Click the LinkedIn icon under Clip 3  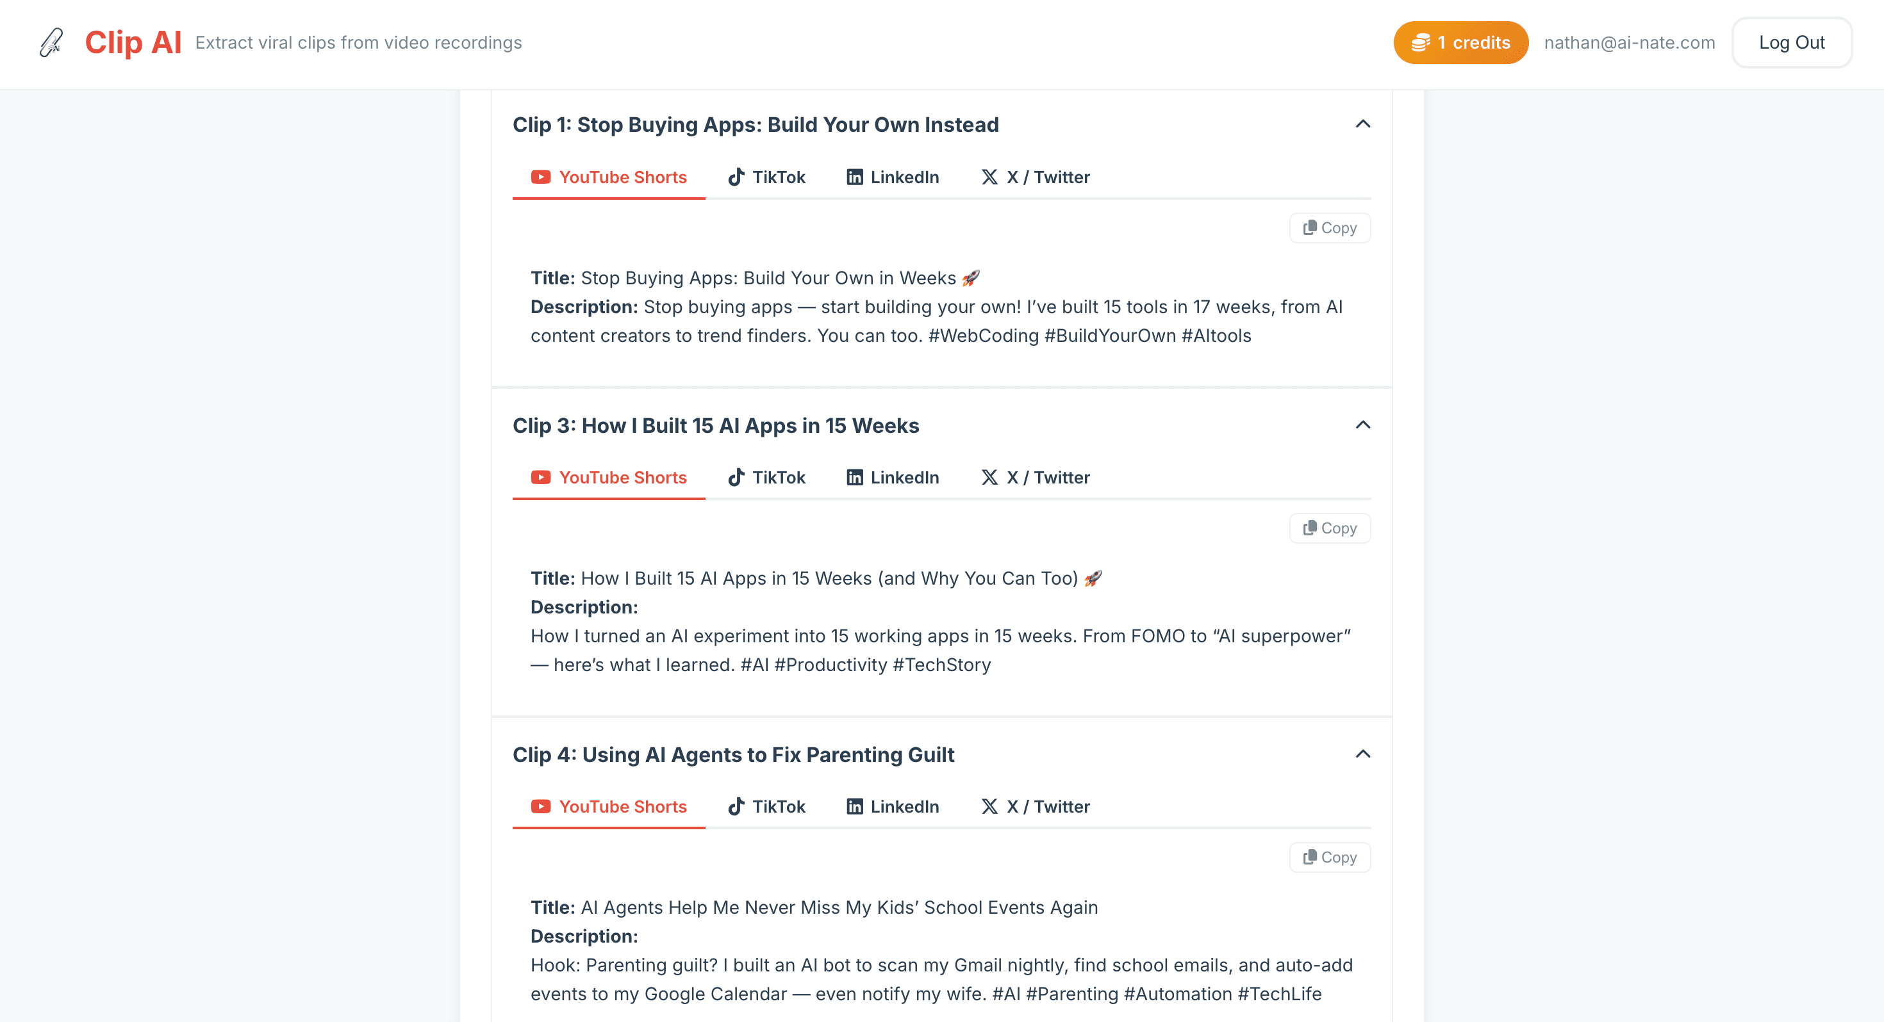(x=854, y=477)
